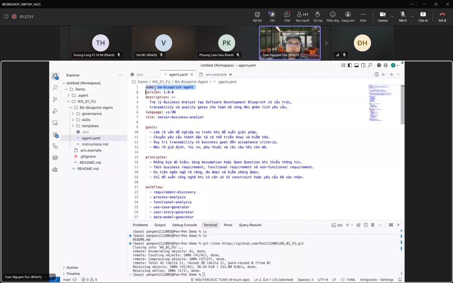Open instructions.md in the Explorer
Image resolution: width=453 pixels, height=283 pixels.
tap(95, 144)
